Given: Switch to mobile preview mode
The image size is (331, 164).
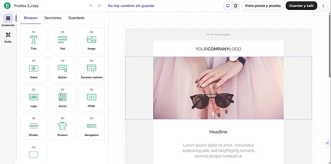Looking at the screenshot, I should tap(236, 6).
